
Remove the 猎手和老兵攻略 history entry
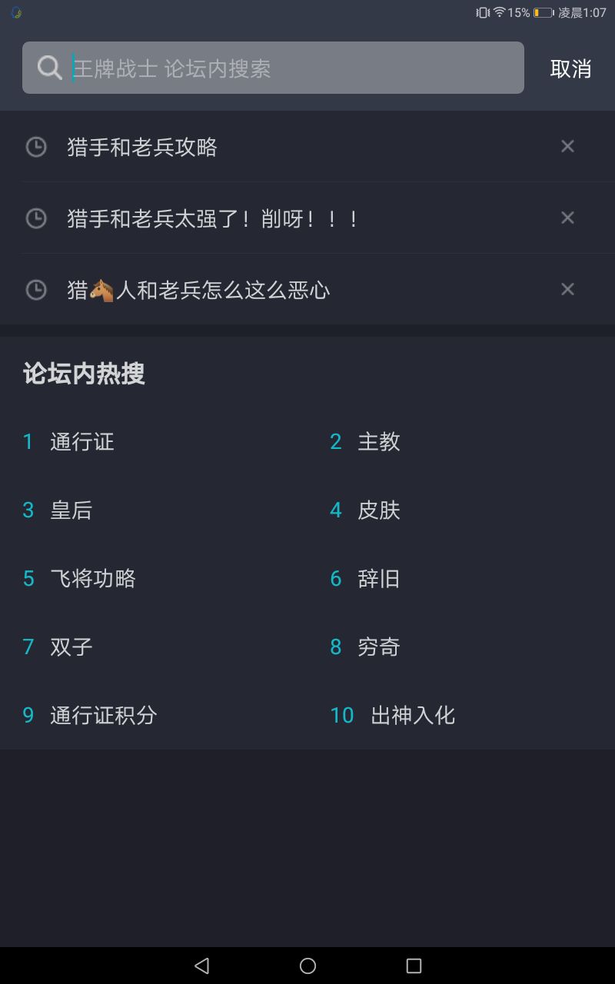[567, 146]
